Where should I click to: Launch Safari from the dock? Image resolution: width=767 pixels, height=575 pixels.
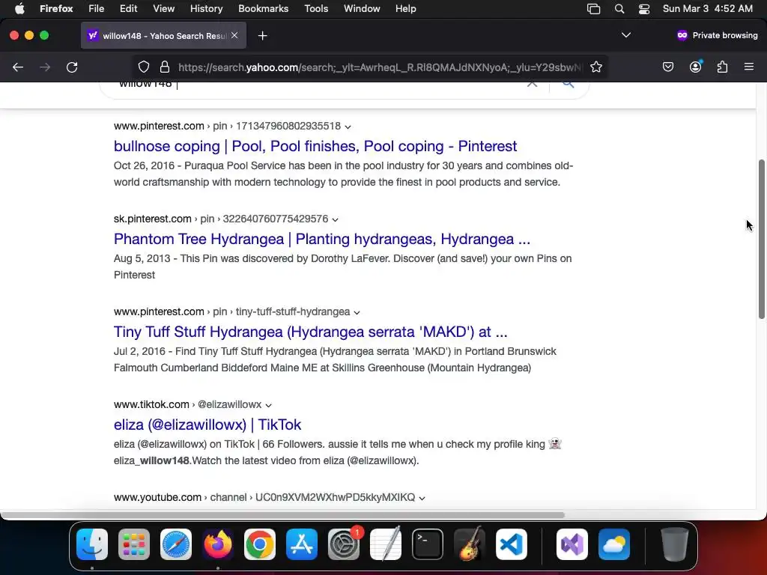point(176,544)
